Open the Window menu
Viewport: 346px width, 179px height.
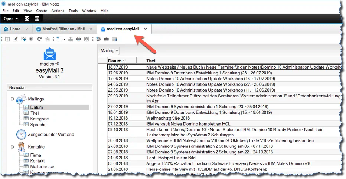pyautogui.click(x=89, y=11)
